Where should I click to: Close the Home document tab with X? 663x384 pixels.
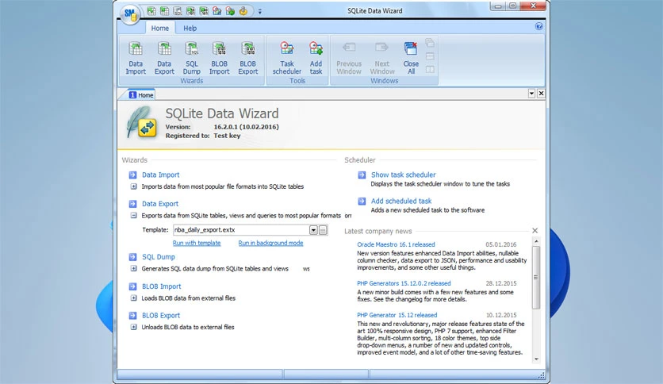(x=541, y=94)
